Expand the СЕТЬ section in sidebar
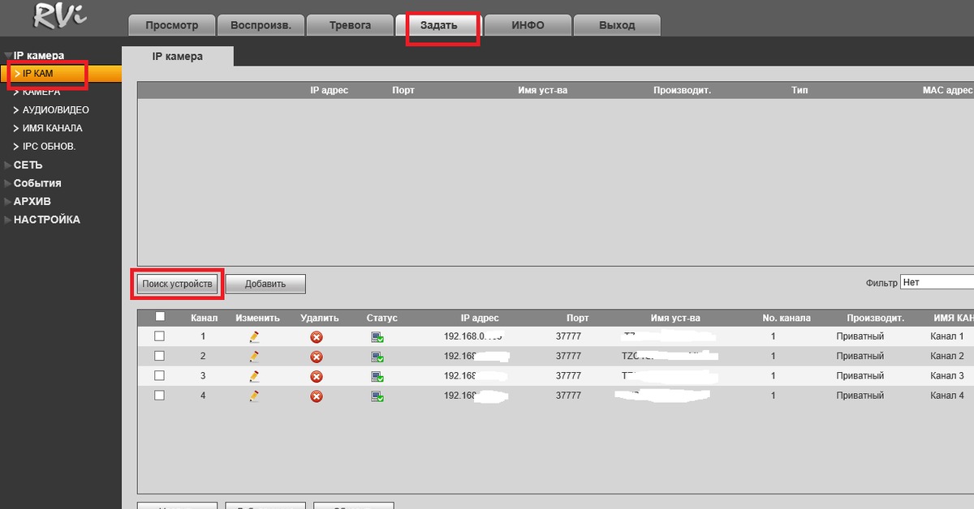This screenshot has width=974, height=509. click(28, 165)
